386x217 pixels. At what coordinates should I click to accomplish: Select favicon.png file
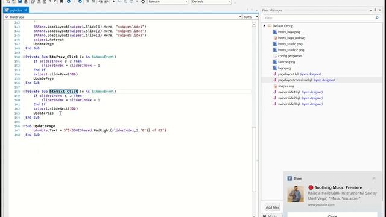286,62
